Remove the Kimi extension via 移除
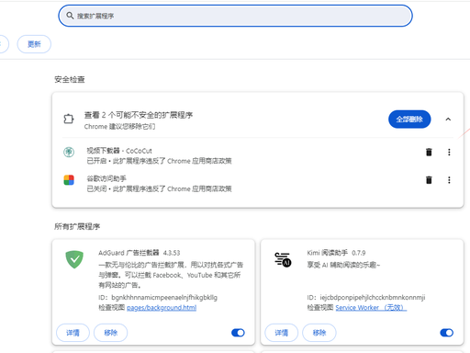The width and height of the screenshot is (470, 353). tap(319, 333)
